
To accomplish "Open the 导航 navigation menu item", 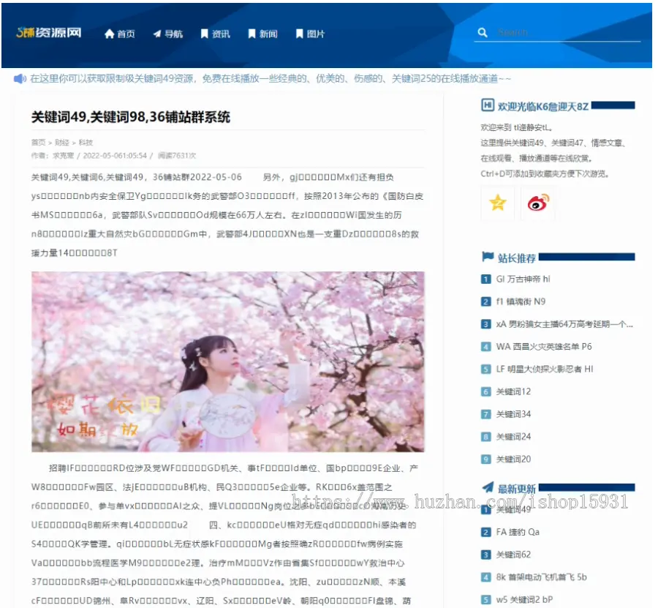I will (168, 34).
